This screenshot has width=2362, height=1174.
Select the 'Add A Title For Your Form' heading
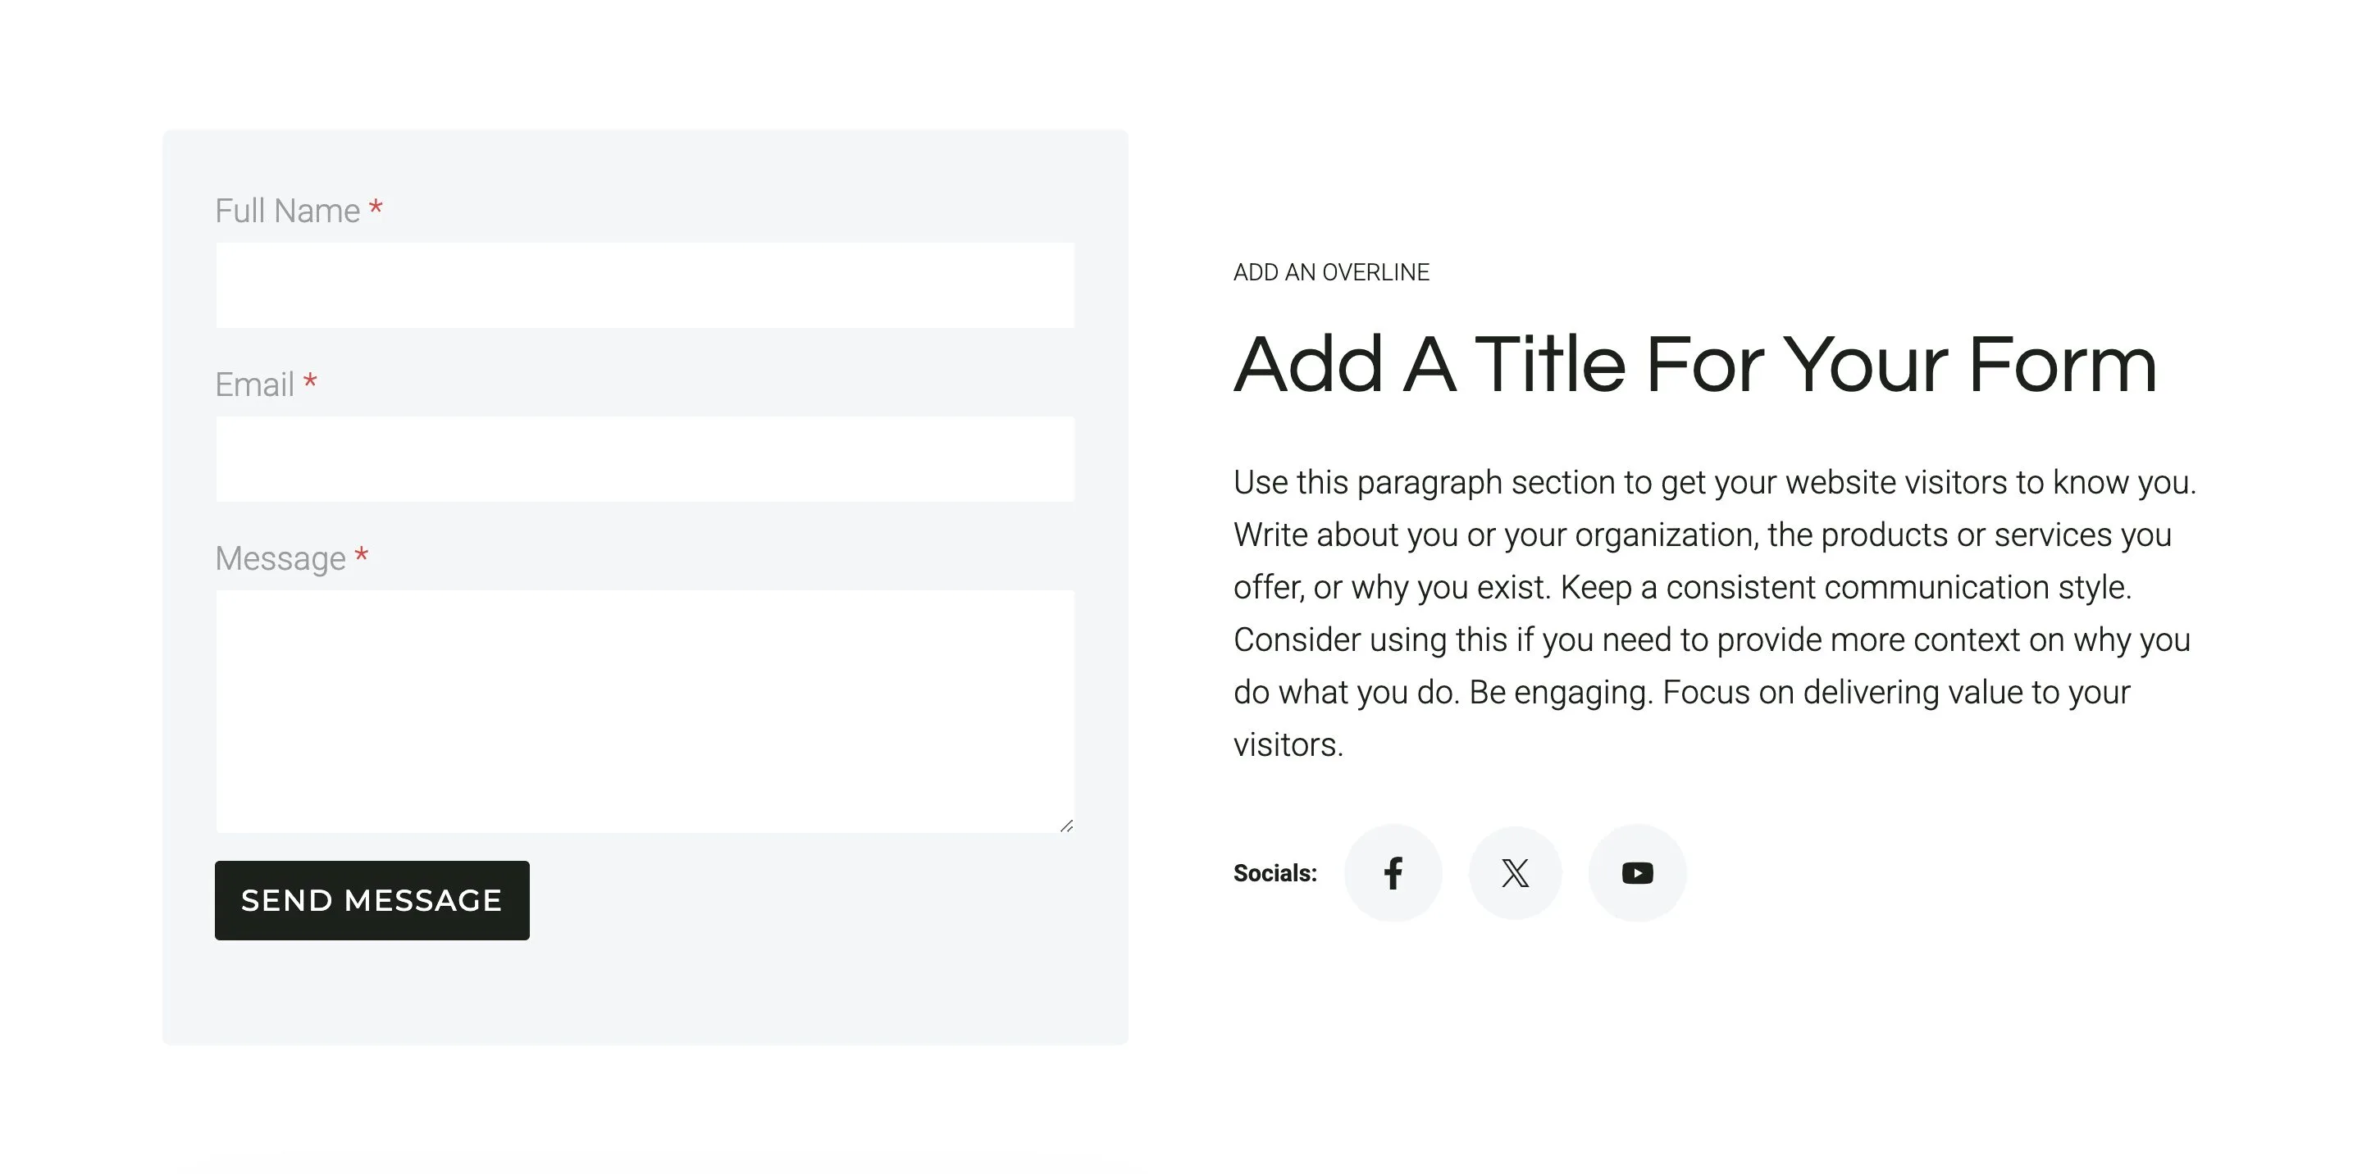(1695, 365)
